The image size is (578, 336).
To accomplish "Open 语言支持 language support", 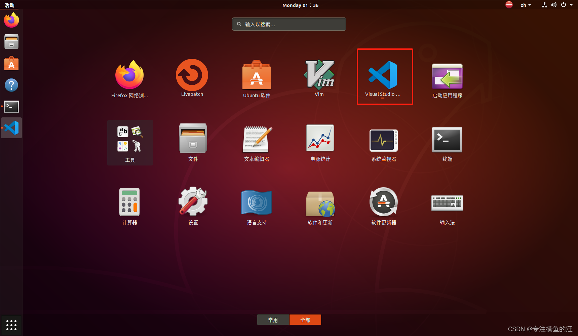I will tap(257, 203).
